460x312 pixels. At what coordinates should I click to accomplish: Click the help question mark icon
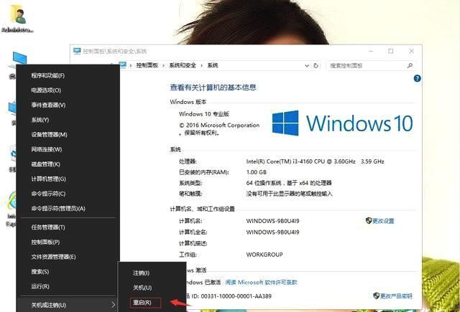[417, 78]
